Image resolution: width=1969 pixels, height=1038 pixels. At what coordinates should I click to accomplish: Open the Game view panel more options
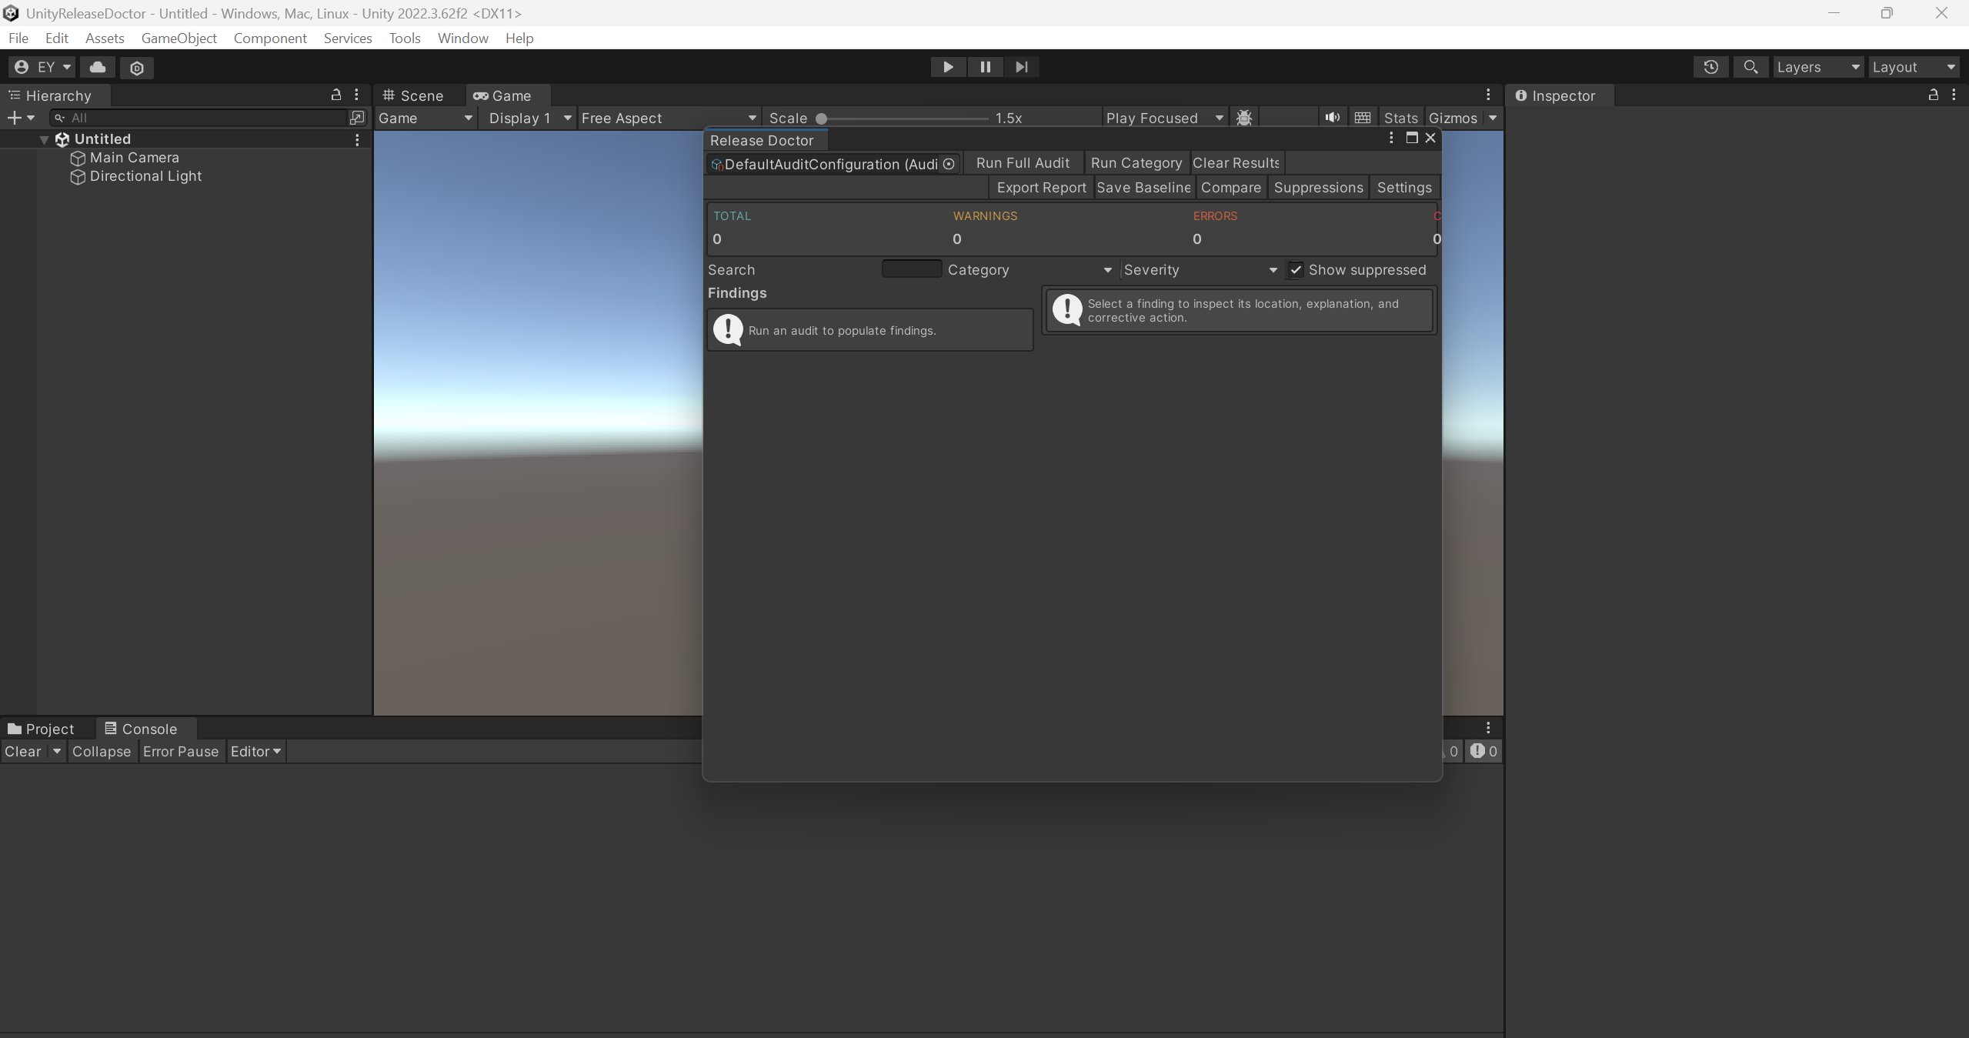(1488, 95)
